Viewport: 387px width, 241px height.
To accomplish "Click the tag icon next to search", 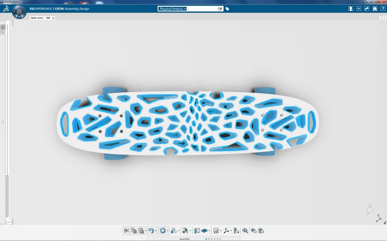I will [227, 9].
